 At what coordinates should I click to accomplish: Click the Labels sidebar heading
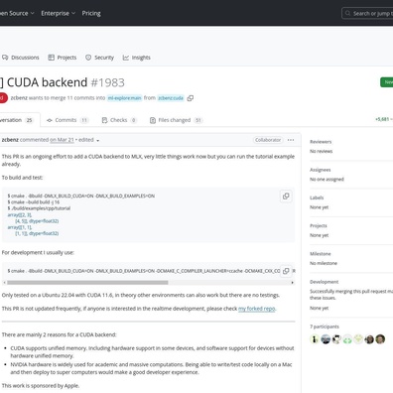pos(317,197)
